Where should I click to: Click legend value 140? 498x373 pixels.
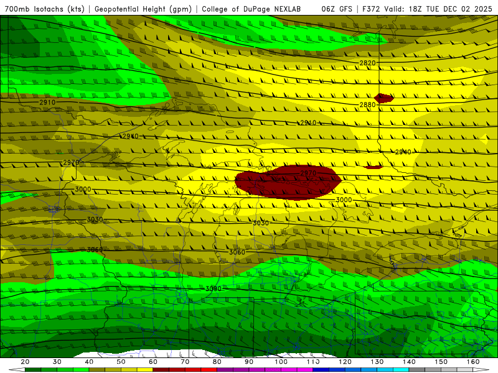tap(409, 362)
